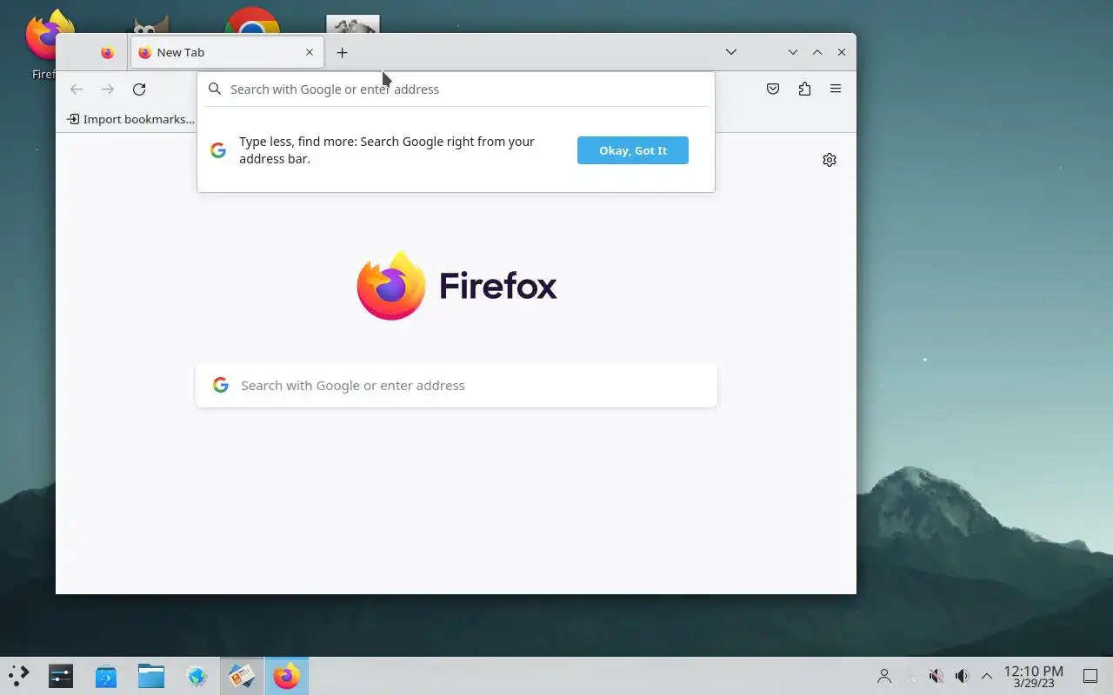Select the contact card app in taskbar
Image resolution: width=1113 pixels, height=695 pixels.
point(241,676)
